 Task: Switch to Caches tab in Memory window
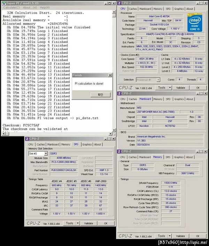133,157
